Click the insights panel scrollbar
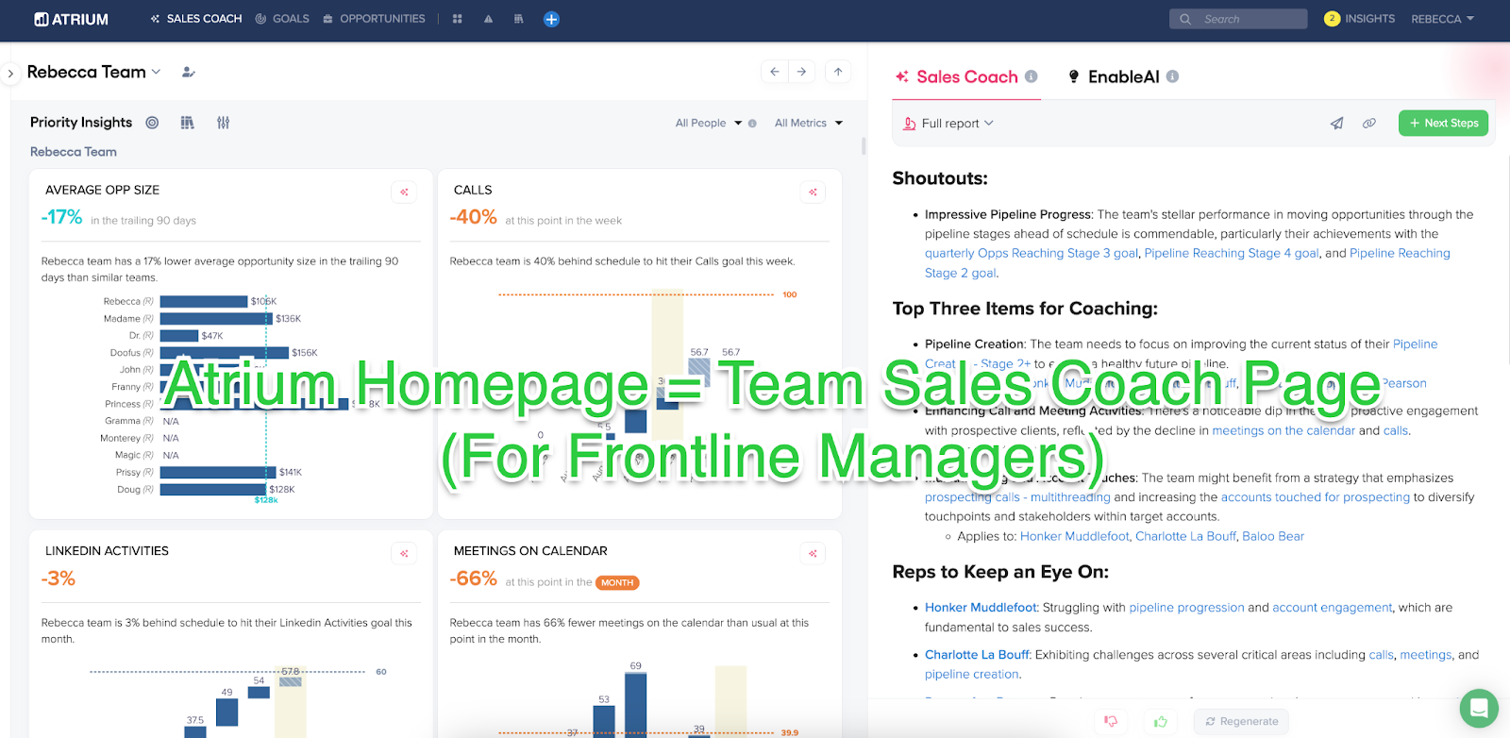 tap(864, 146)
